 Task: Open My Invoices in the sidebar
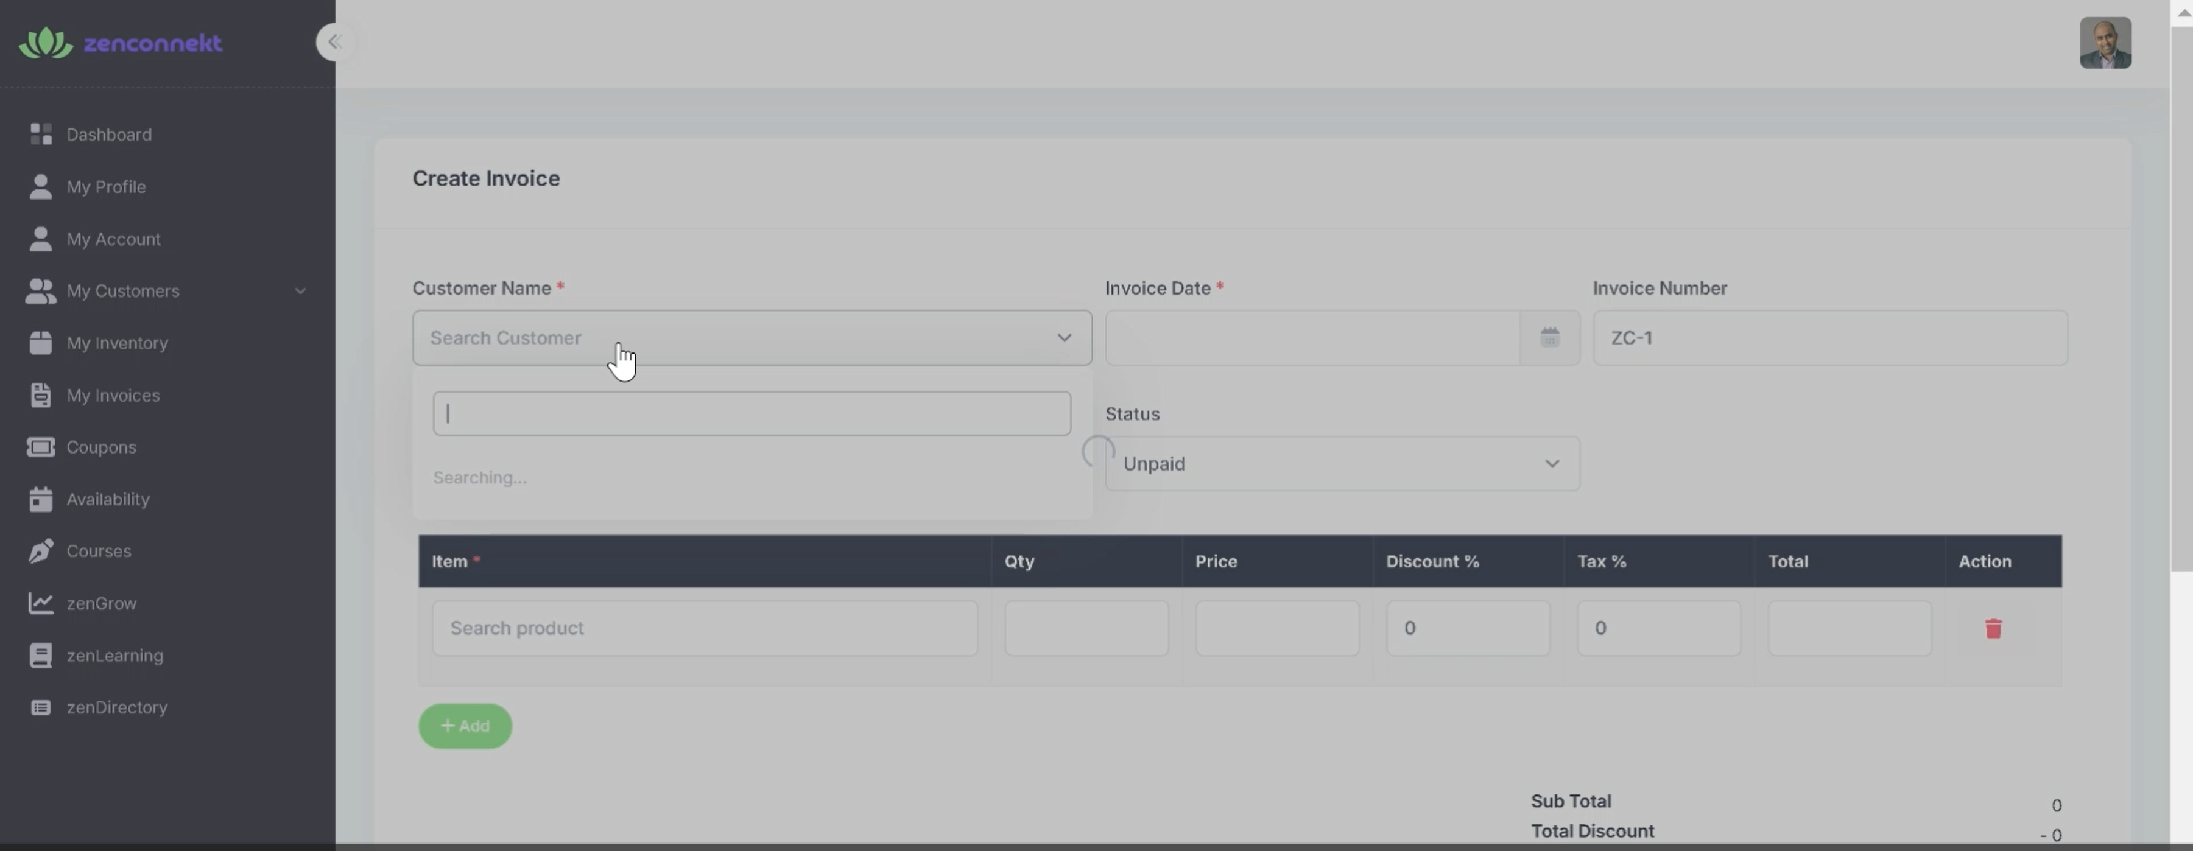coord(113,396)
